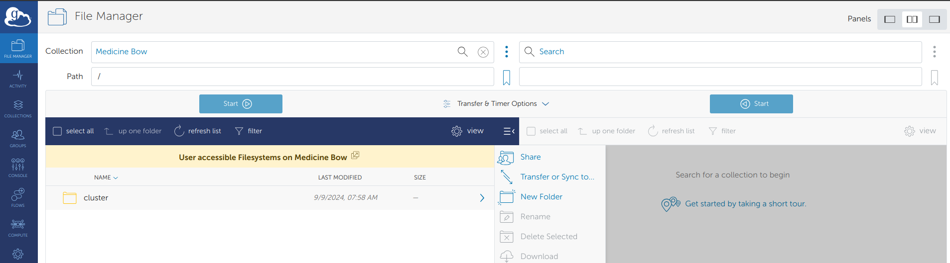Refresh list in the right pane
The width and height of the screenshot is (950, 263).
pos(672,131)
